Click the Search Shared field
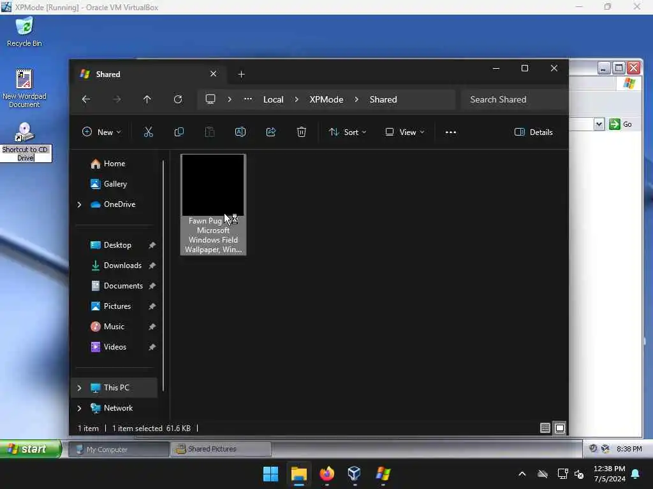The width and height of the screenshot is (653, 489). [x=515, y=99]
